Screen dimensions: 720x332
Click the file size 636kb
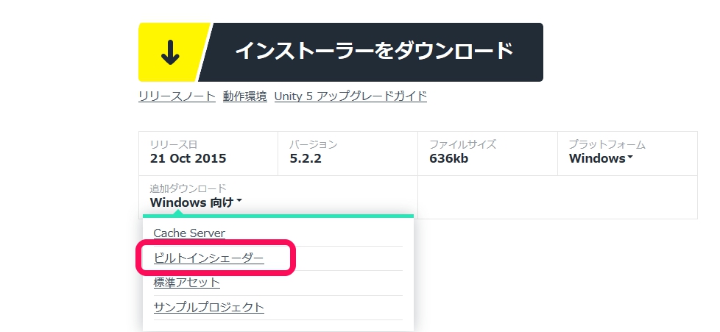pyautogui.click(x=448, y=158)
